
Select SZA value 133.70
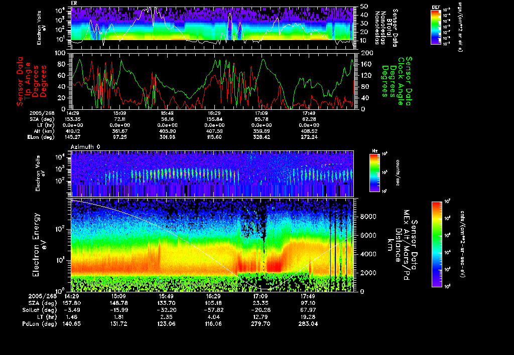click(x=167, y=303)
